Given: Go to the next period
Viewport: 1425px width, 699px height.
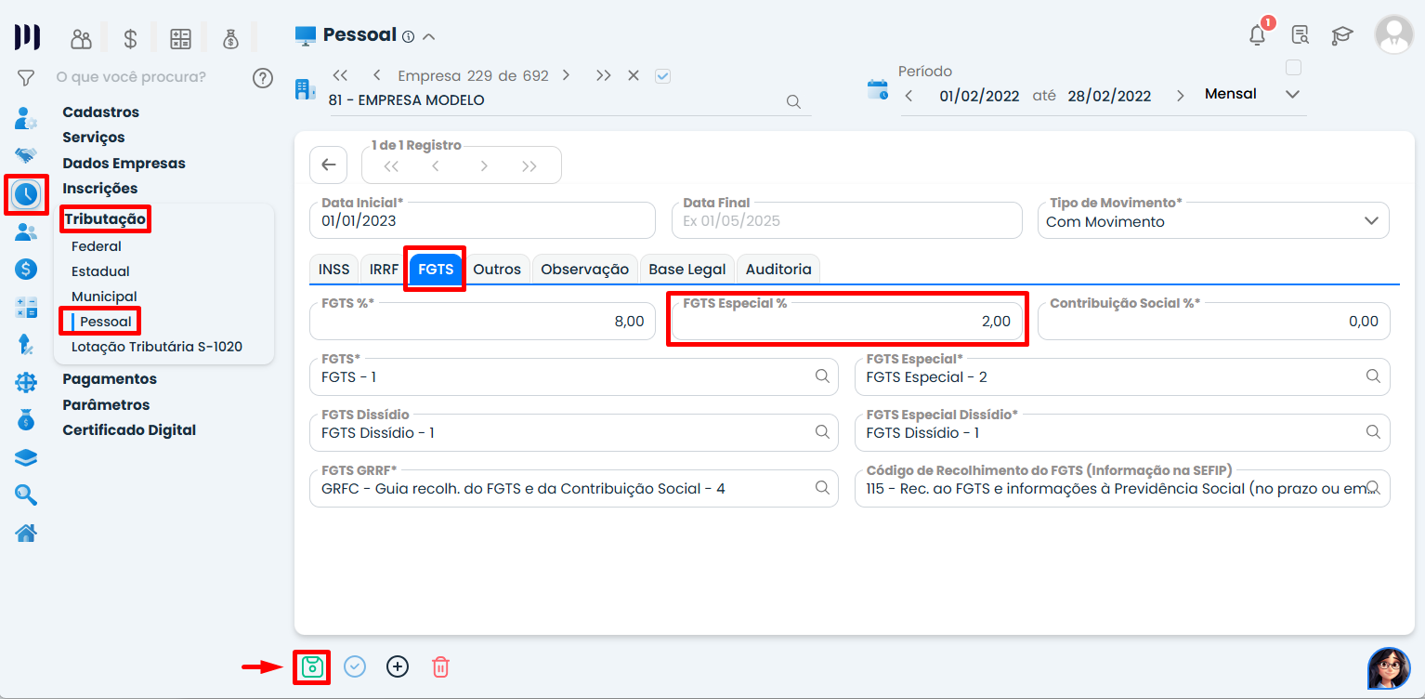Looking at the screenshot, I should (1181, 96).
